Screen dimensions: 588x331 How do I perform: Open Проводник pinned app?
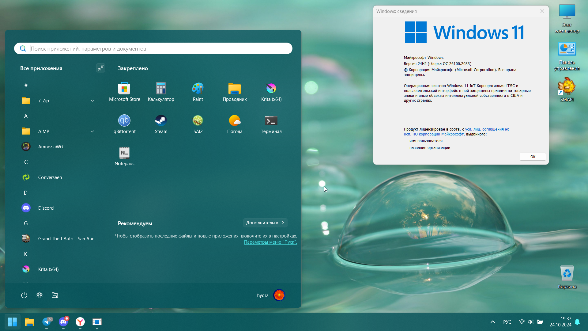click(x=235, y=92)
